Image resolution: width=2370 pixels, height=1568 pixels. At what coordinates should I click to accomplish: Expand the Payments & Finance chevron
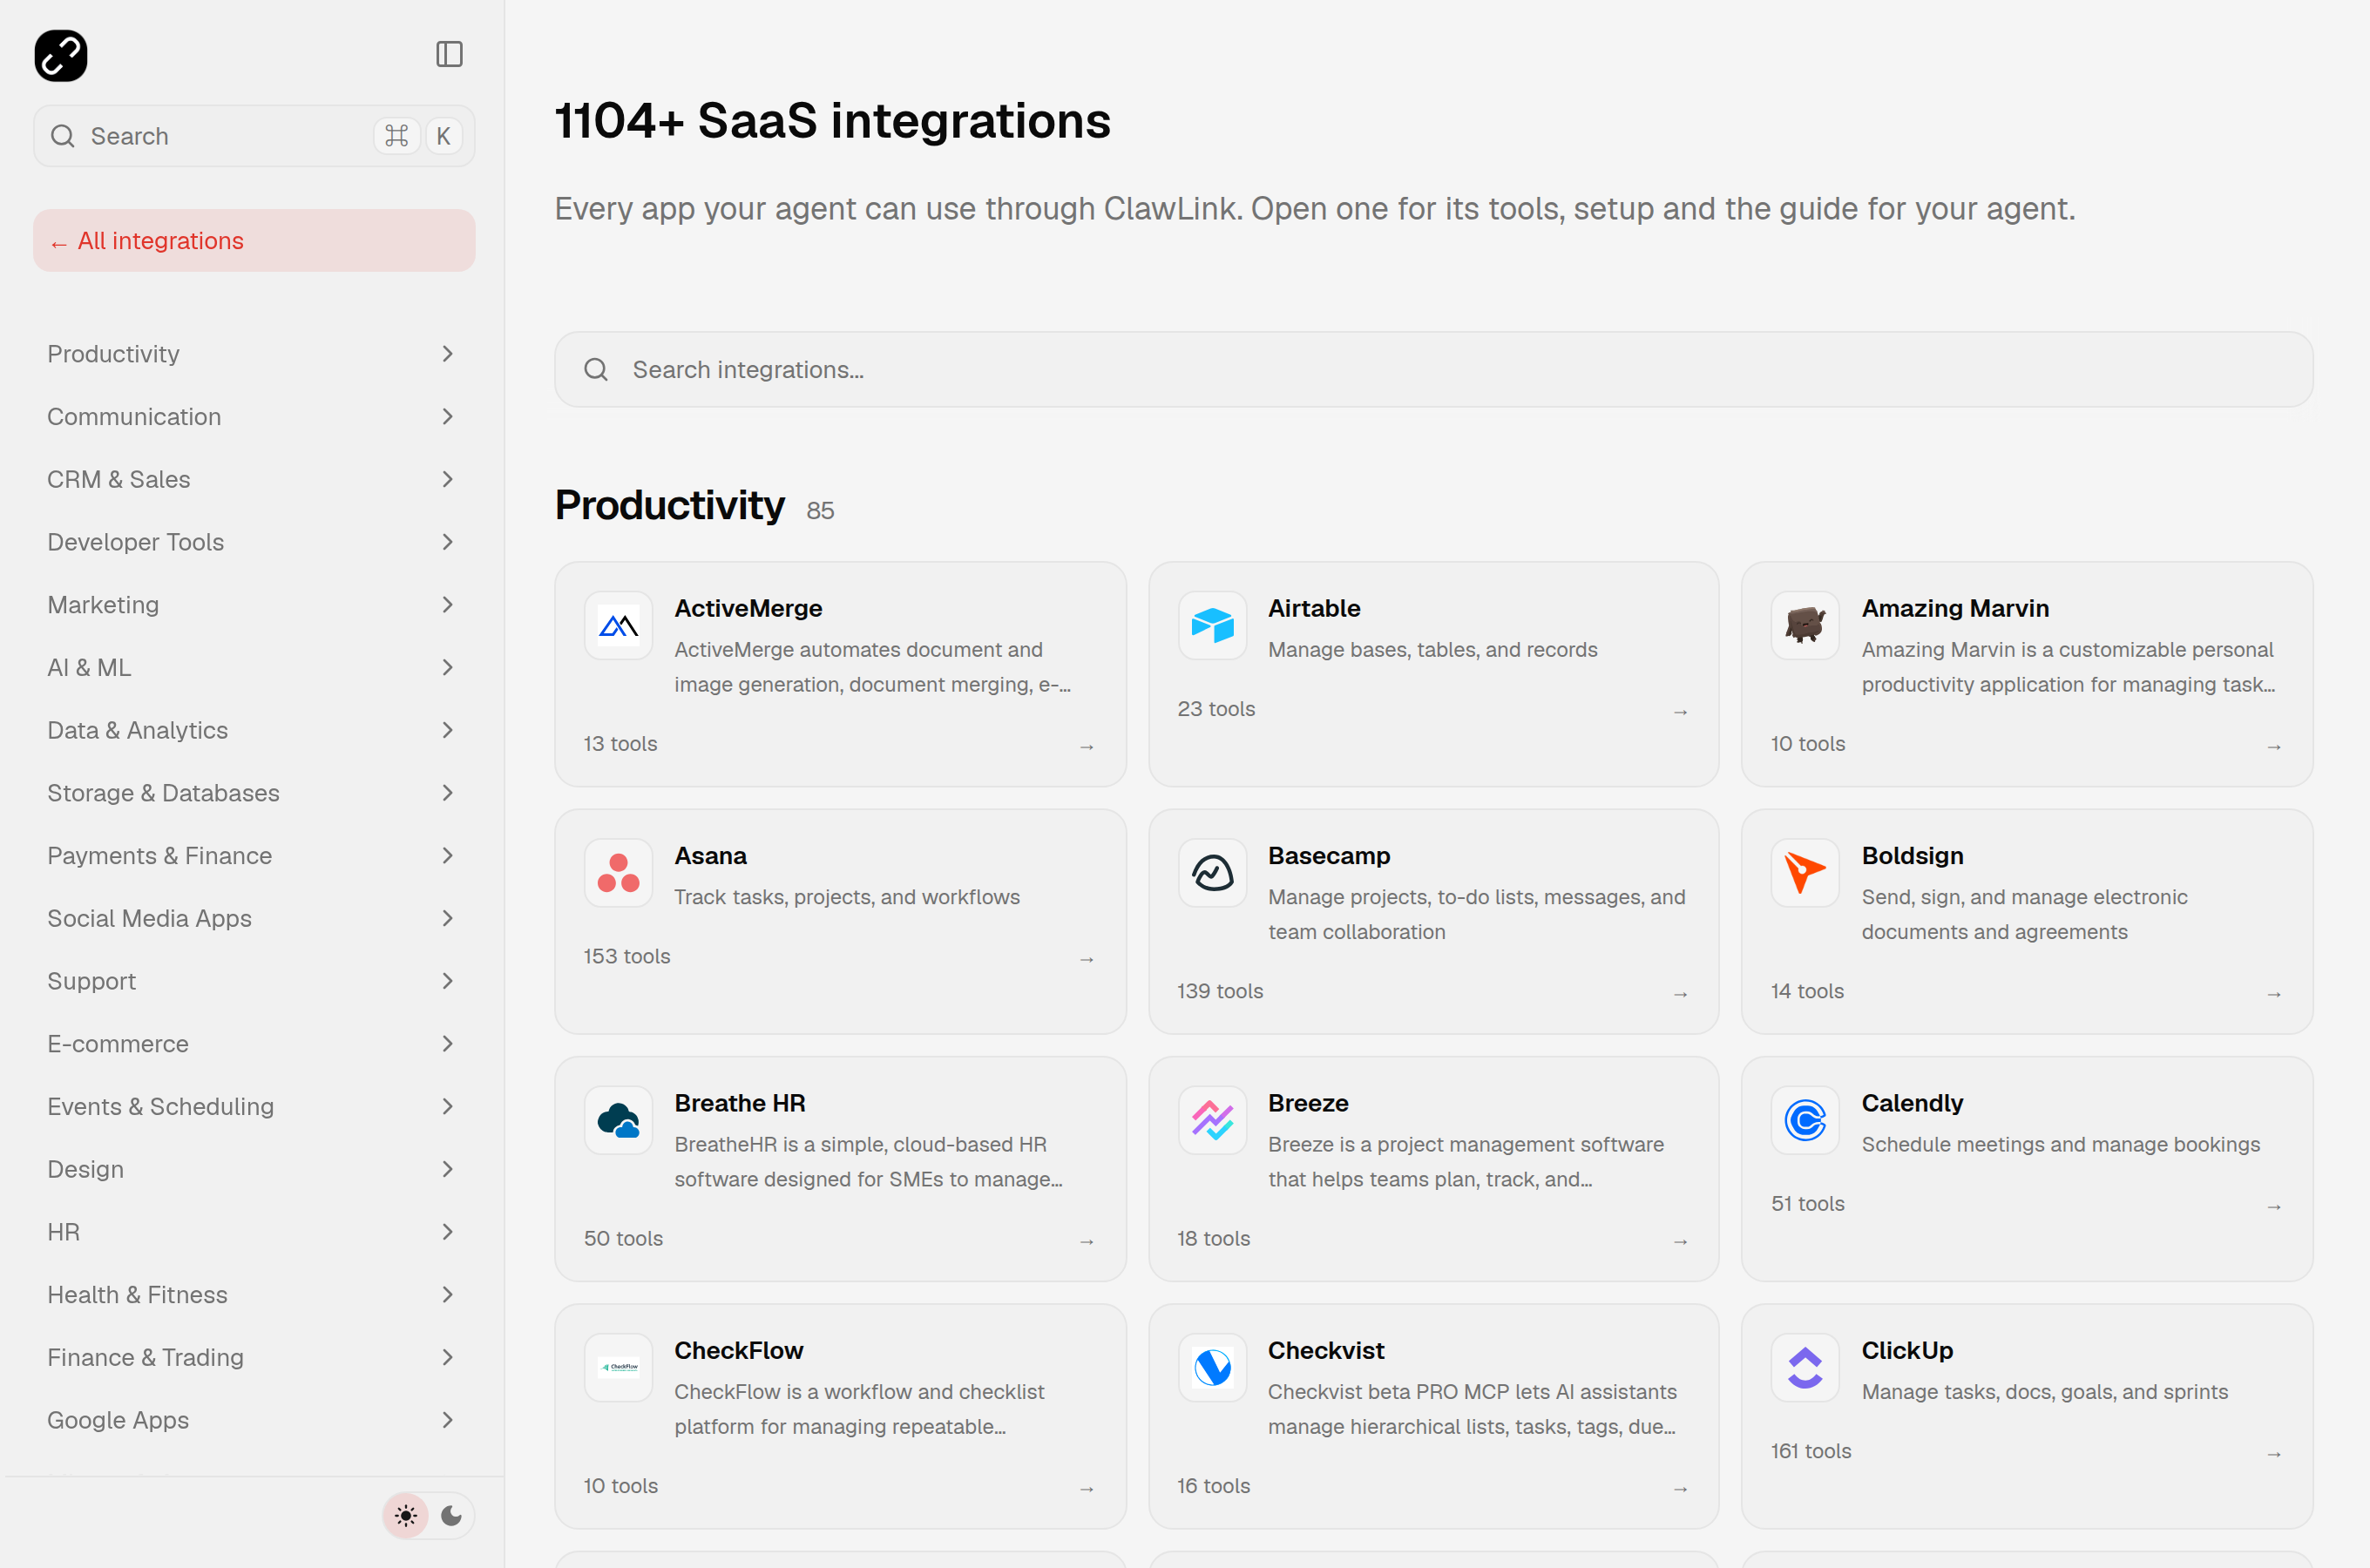pos(447,856)
